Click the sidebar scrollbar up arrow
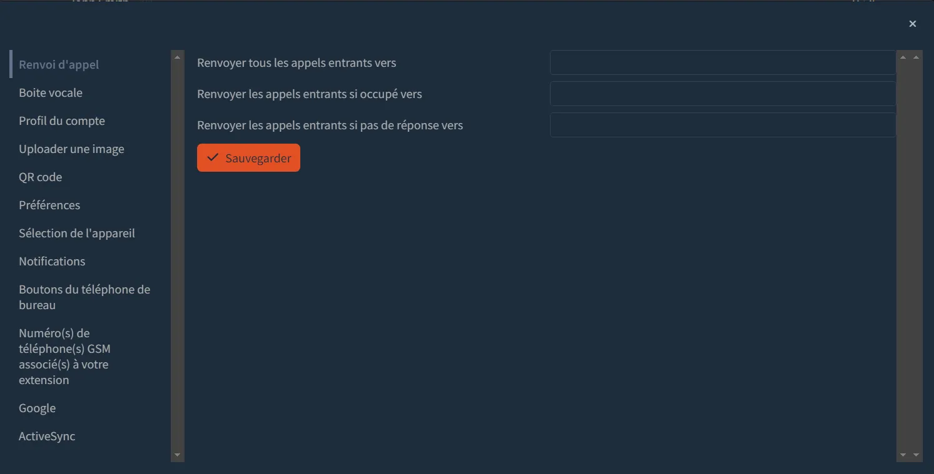Screen dimensions: 934x474 tap(177, 57)
